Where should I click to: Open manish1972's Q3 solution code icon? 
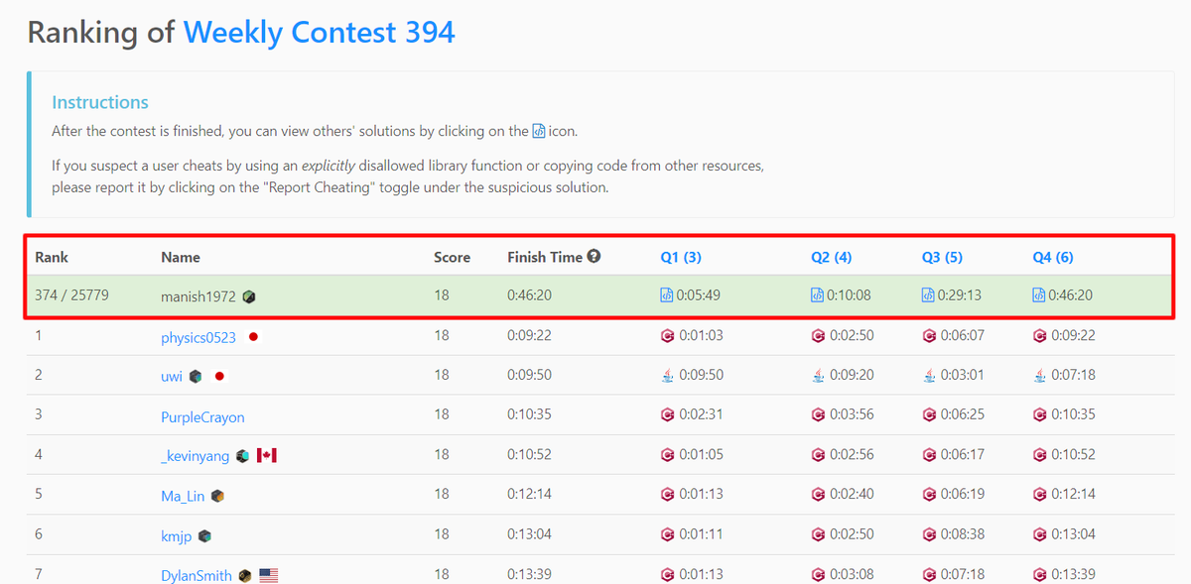tap(928, 295)
